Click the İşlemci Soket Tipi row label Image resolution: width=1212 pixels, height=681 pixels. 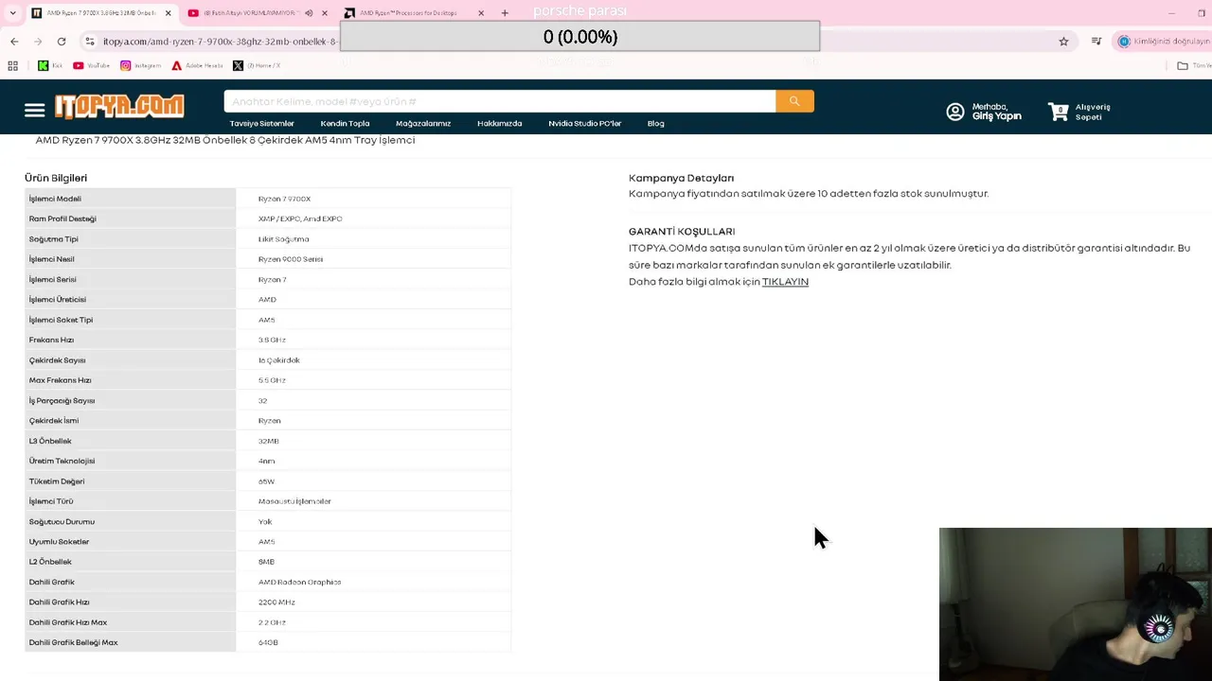click(x=61, y=320)
